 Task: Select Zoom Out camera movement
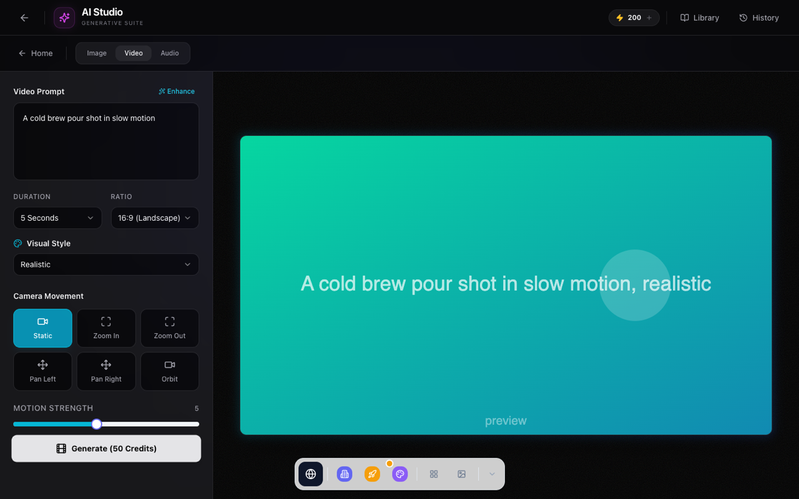coord(170,328)
